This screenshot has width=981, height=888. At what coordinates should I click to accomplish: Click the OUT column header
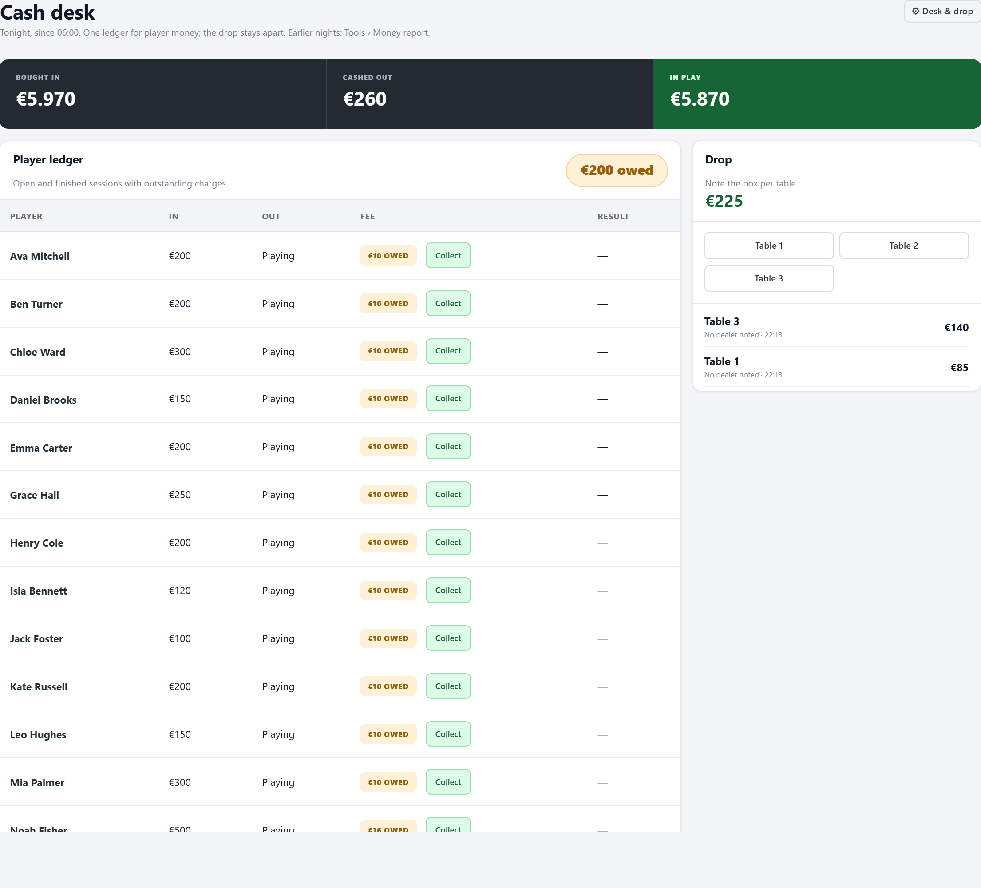click(x=271, y=217)
